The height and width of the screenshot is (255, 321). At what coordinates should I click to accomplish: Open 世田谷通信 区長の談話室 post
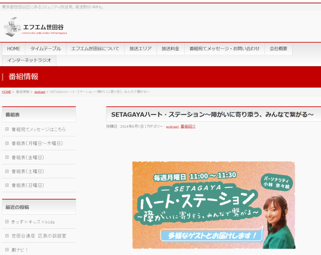click(x=39, y=236)
